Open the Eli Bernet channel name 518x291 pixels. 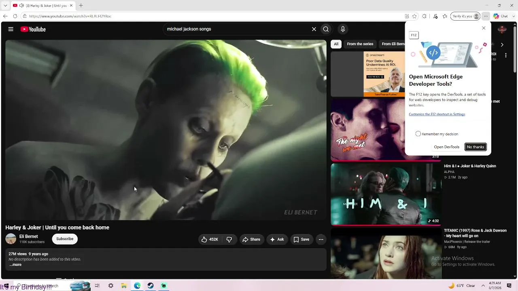pyautogui.click(x=29, y=236)
